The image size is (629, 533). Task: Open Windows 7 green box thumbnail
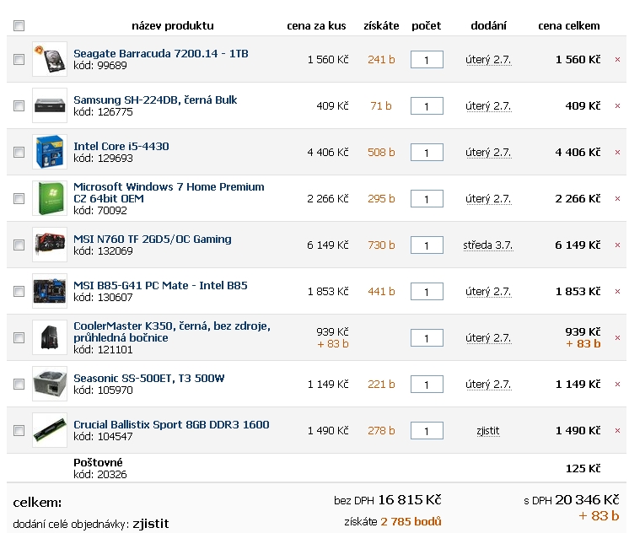point(50,198)
